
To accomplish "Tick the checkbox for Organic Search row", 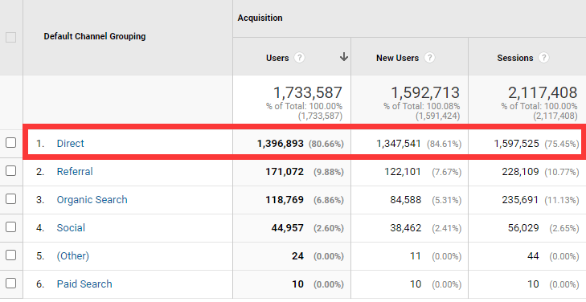I will [10, 199].
